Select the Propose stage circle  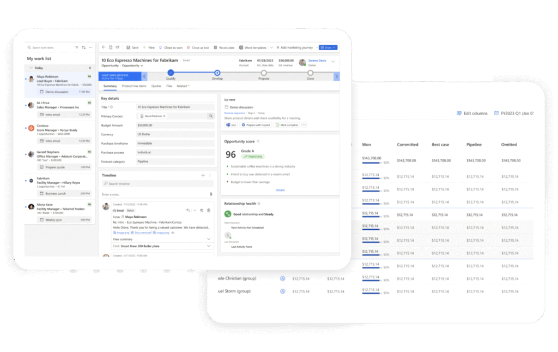(x=264, y=72)
